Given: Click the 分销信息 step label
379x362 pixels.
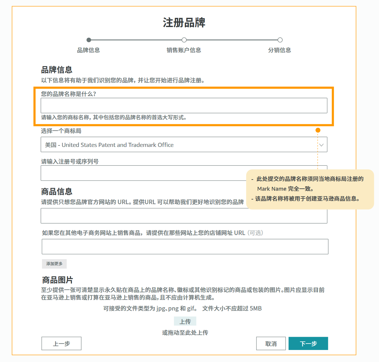Looking at the screenshot, I should pyautogui.click(x=280, y=50).
